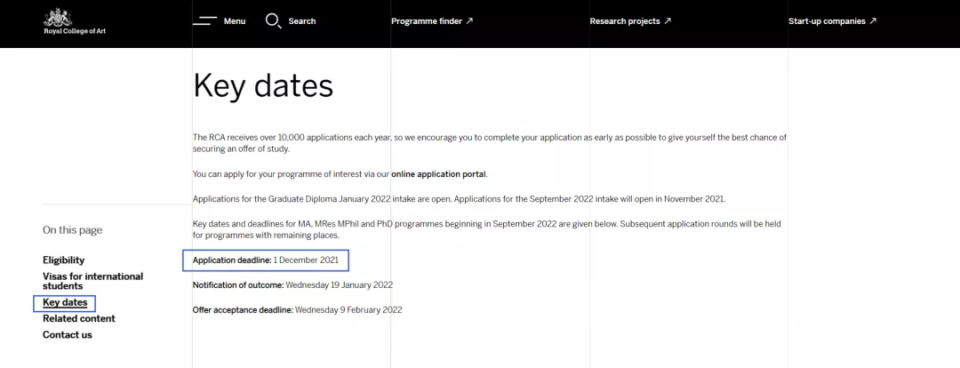Click the Search magnifier icon
The image size is (960, 368).
coord(273,20)
